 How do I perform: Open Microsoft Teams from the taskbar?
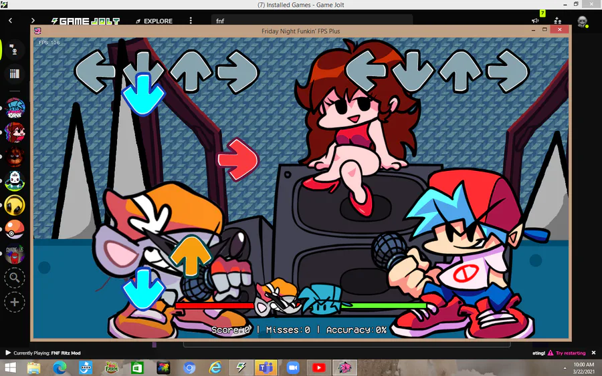[x=266, y=368]
